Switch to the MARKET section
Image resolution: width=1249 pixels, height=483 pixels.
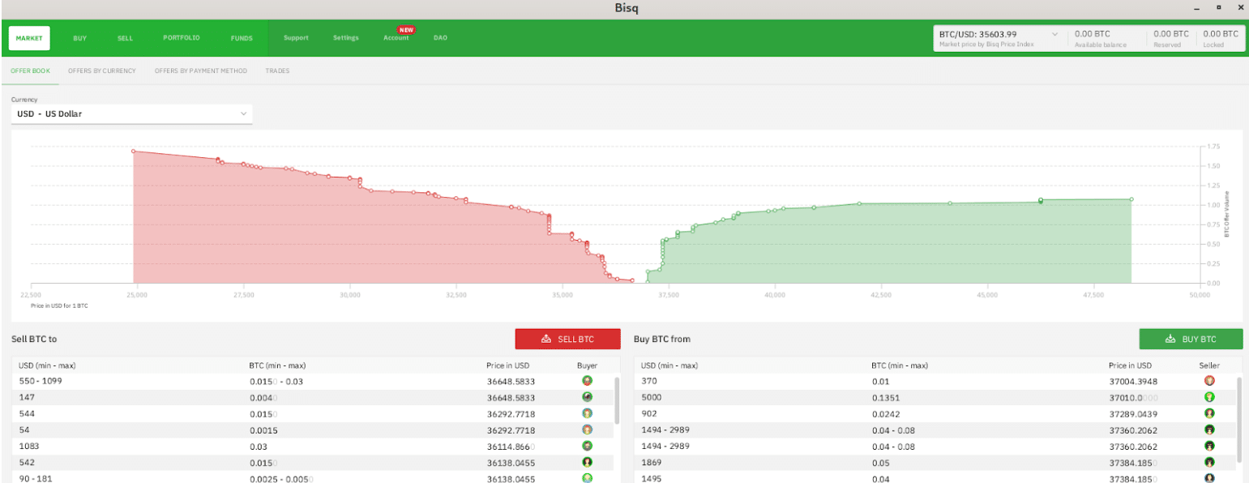29,38
